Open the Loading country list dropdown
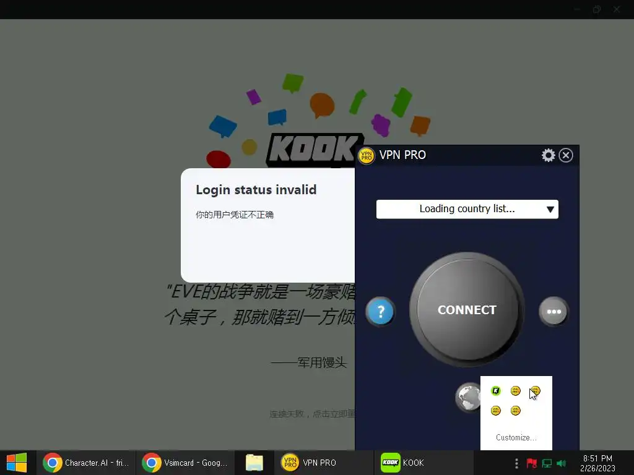The height and width of the screenshot is (475, 634). pyautogui.click(x=467, y=209)
